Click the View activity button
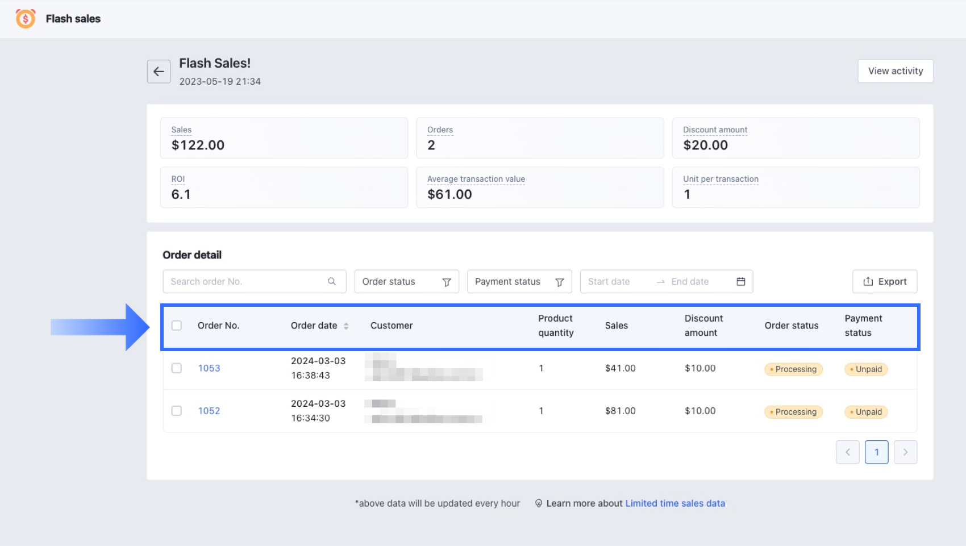The image size is (966, 546). tap(895, 71)
